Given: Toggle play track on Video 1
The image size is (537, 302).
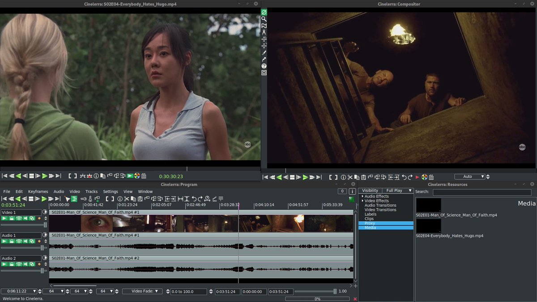Looking at the screenshot, I should click(4, 218).
